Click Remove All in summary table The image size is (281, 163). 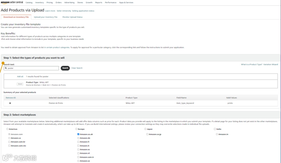coord(11,98)
